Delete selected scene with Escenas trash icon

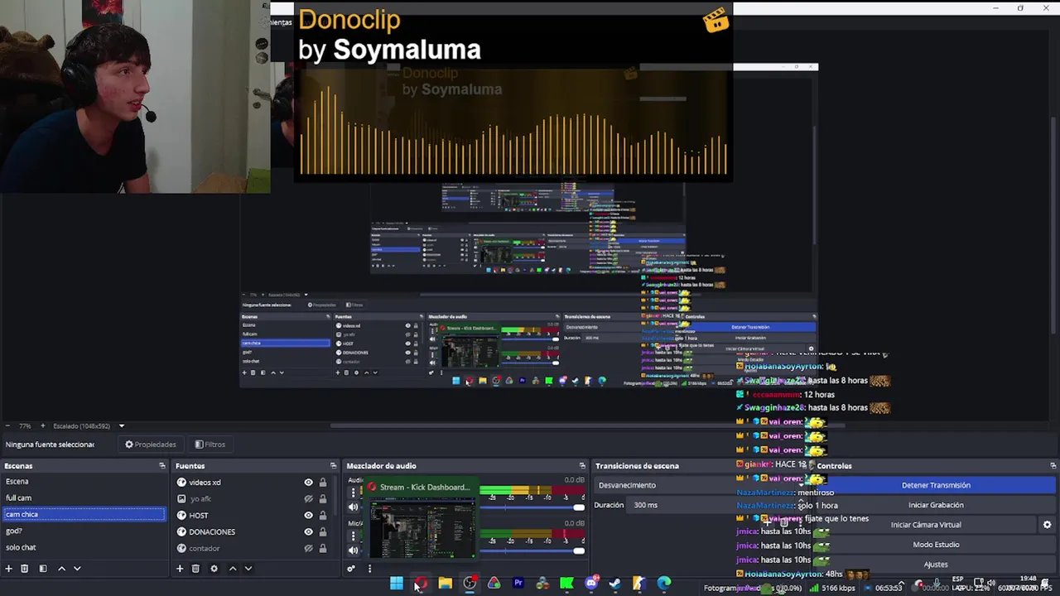[25, 569]
